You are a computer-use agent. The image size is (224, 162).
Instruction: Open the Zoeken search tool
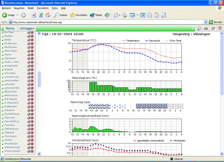pyautogui.click(x=60, y=15)
